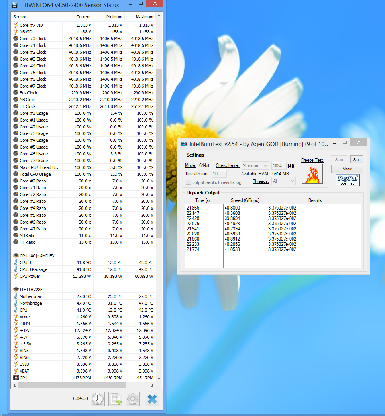Viewport: 385px width, 416px height.
Task: Select the Max CPU/Thread Usage row
Action: (x=83, y=167)
